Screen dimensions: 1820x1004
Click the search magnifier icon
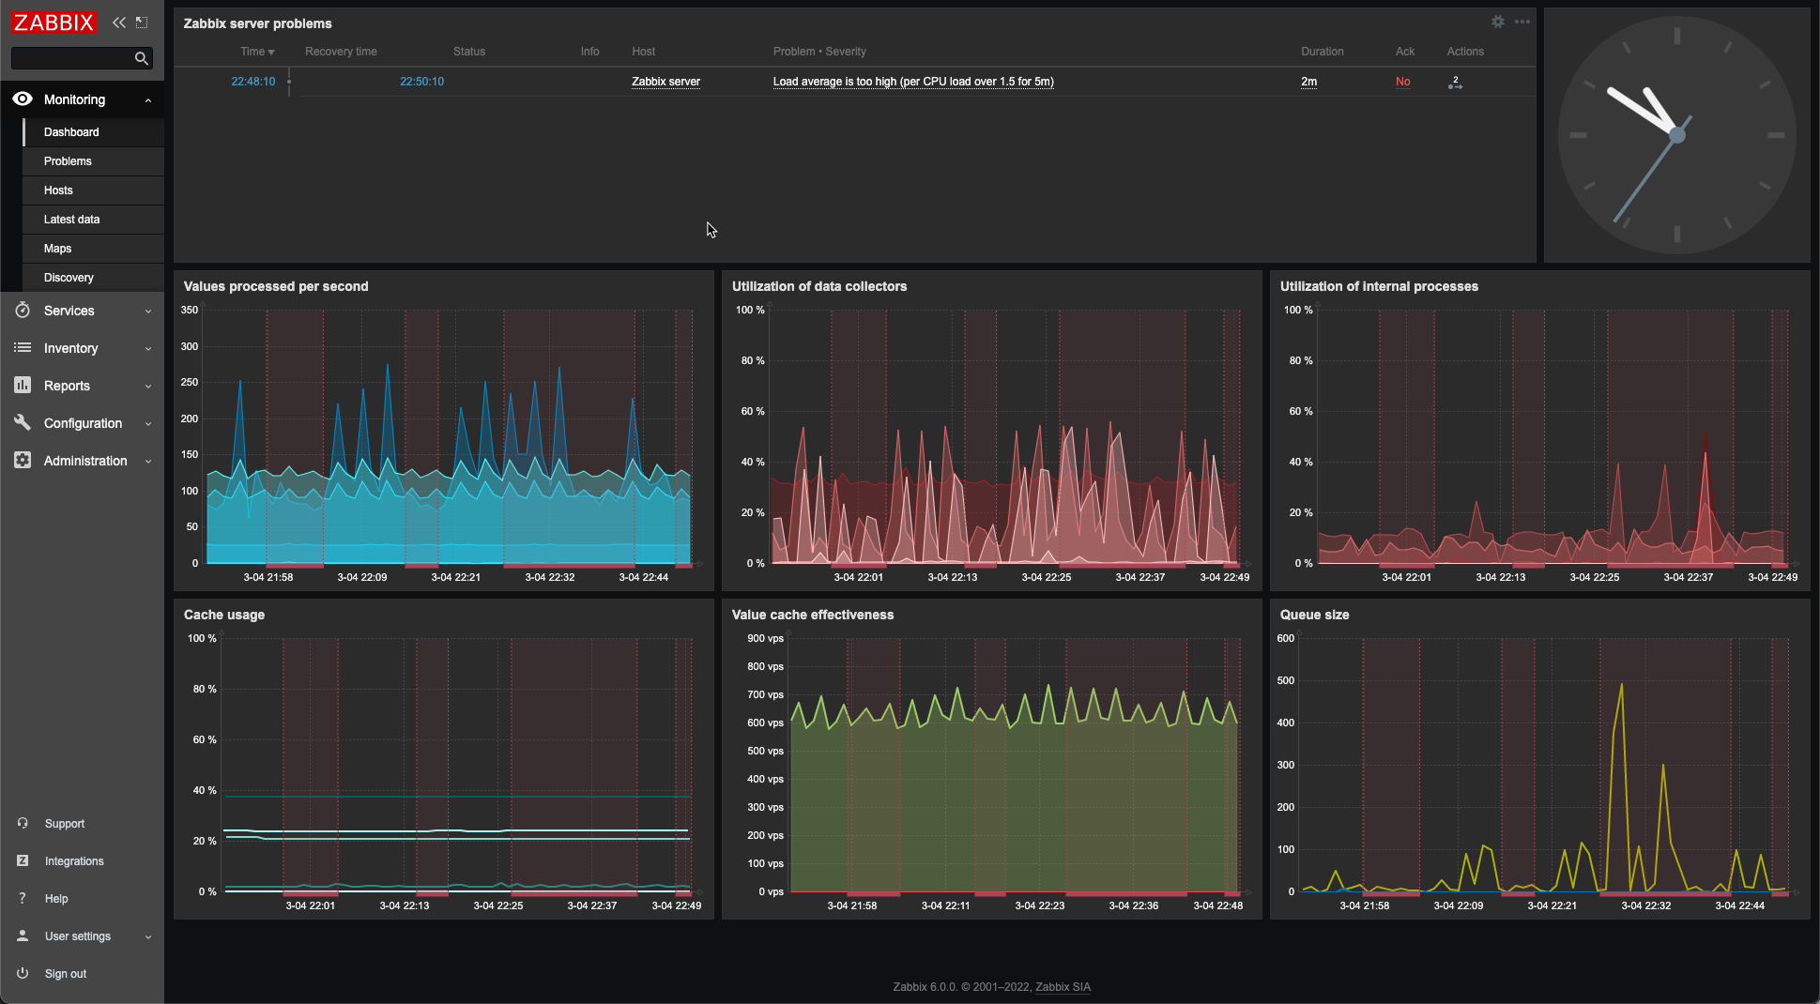141,58
